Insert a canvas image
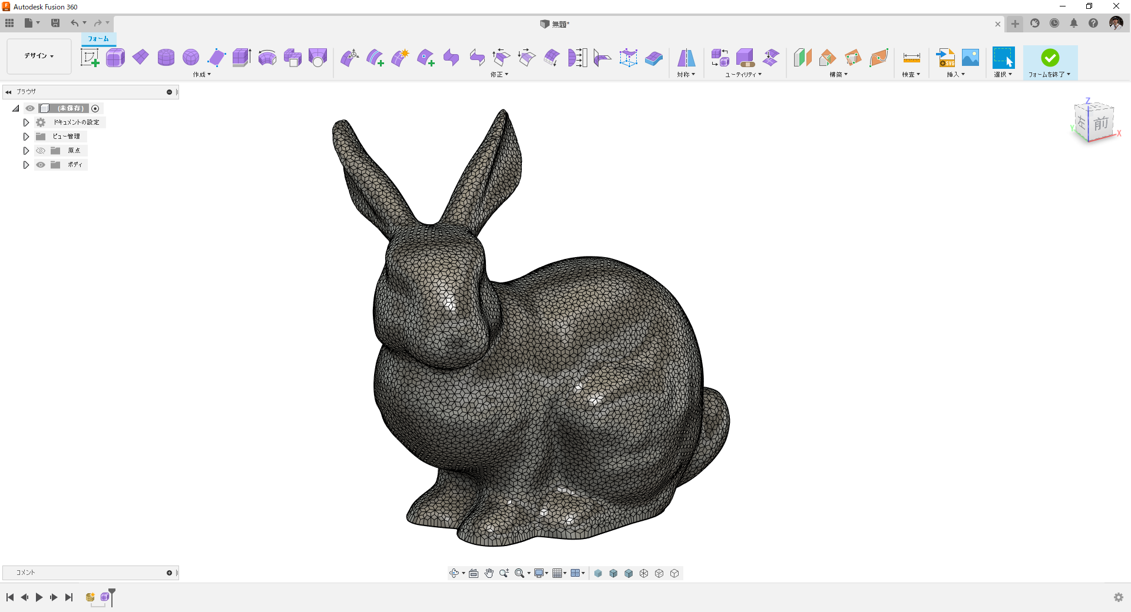Image resolution: width=1131 pixels, height=612 pixels. (971, 58)
